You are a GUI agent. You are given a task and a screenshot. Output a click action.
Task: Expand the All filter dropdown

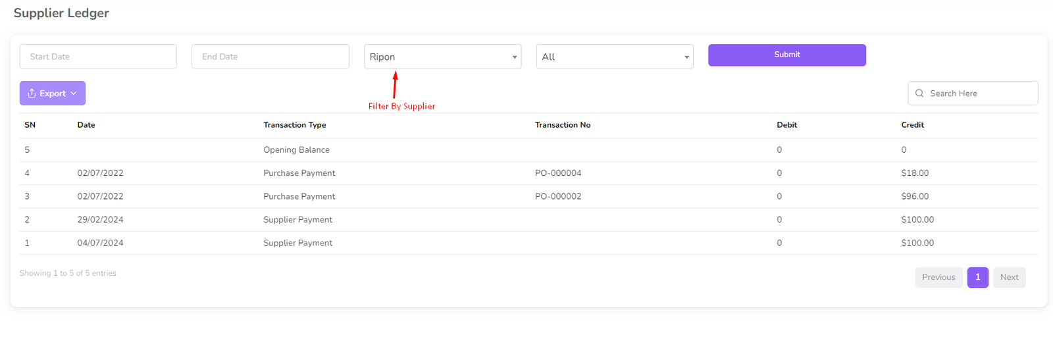614,57
